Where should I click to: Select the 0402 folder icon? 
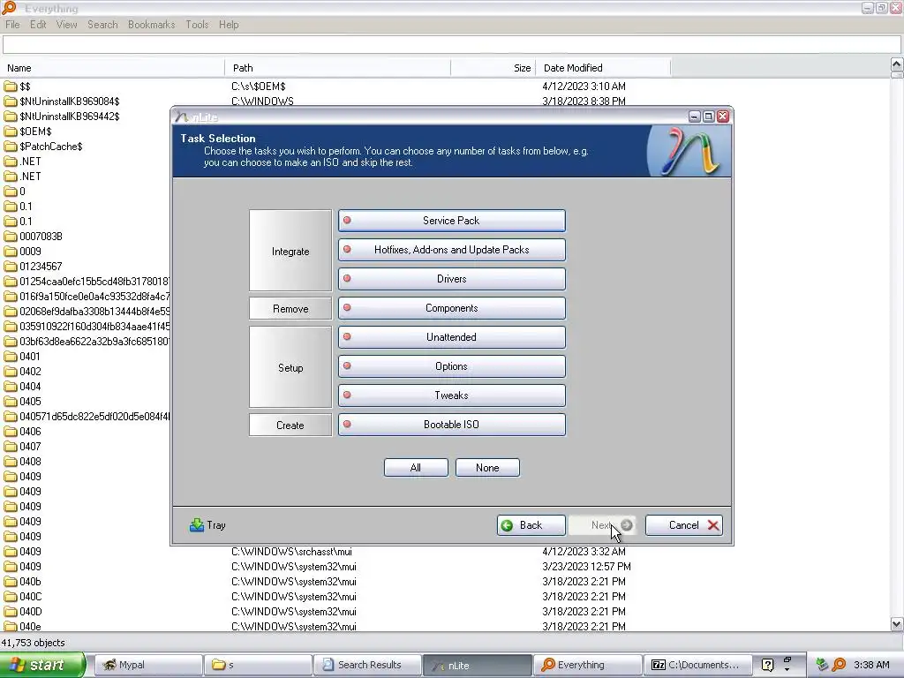(11, 372)
